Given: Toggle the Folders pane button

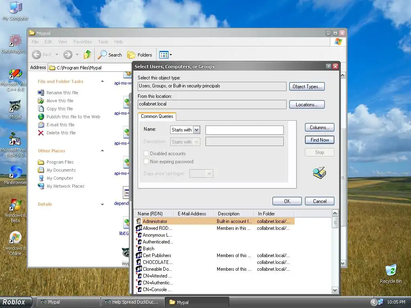Looking at the screenshot, I should tap(140, 55).
